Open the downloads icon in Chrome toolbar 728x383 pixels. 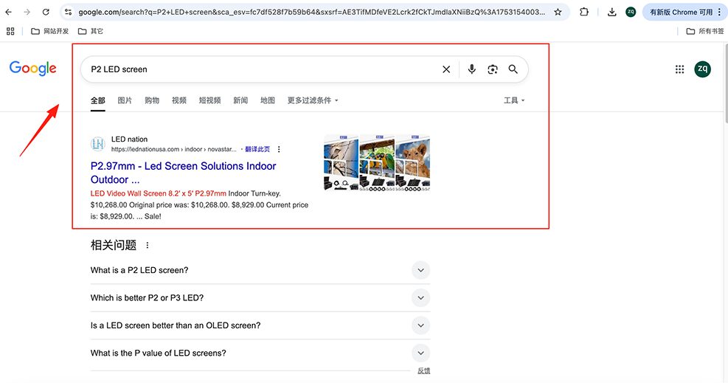click(612, 12)
